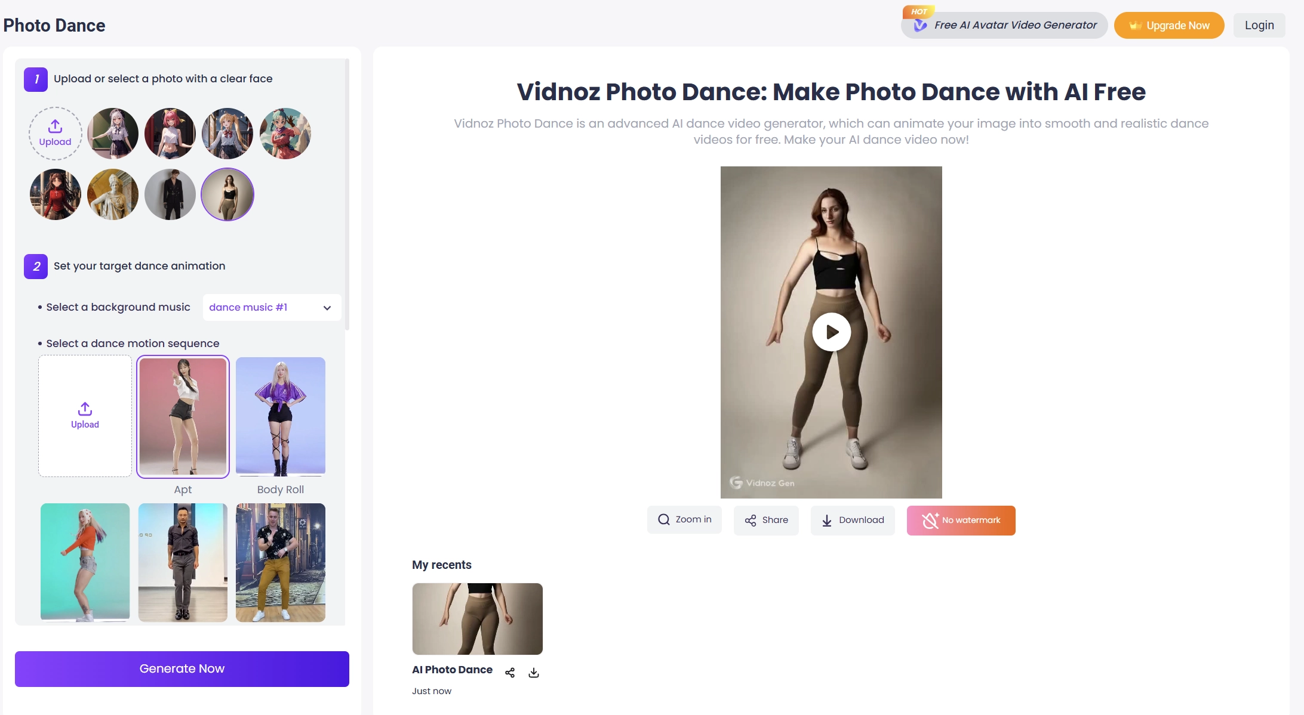Select the pink-haired anime sample photo
Image resolution: width=1304 pixels, height=715 pixels.
(170, 133)
